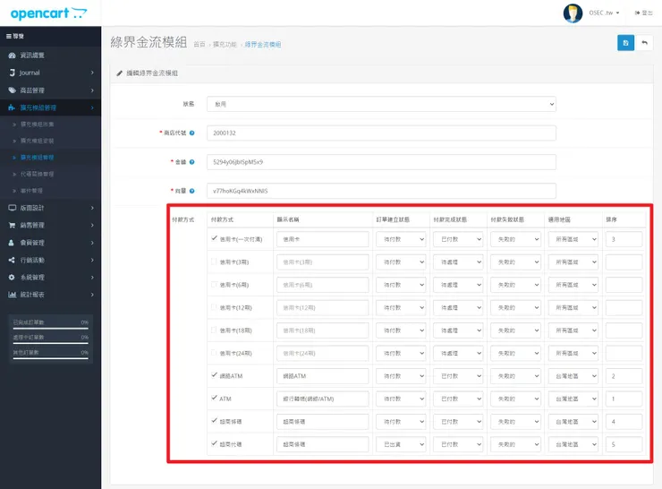This screenshot has width=662, height=489.
Task: Open 巳出貨 order status dropdown for 超商代碼
Action: coord(401,444)
